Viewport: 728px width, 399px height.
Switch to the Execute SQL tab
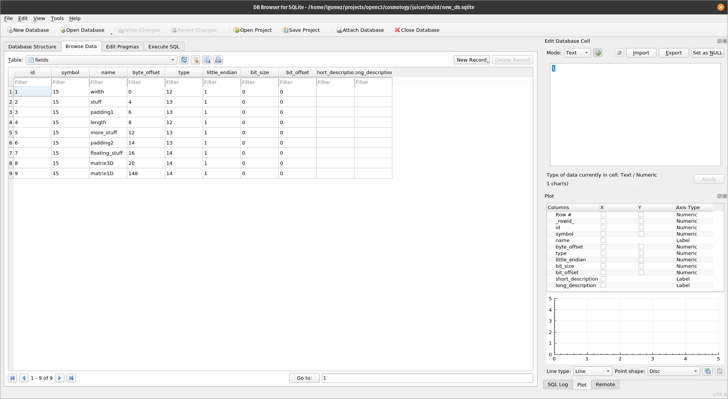tap(164, 47)
